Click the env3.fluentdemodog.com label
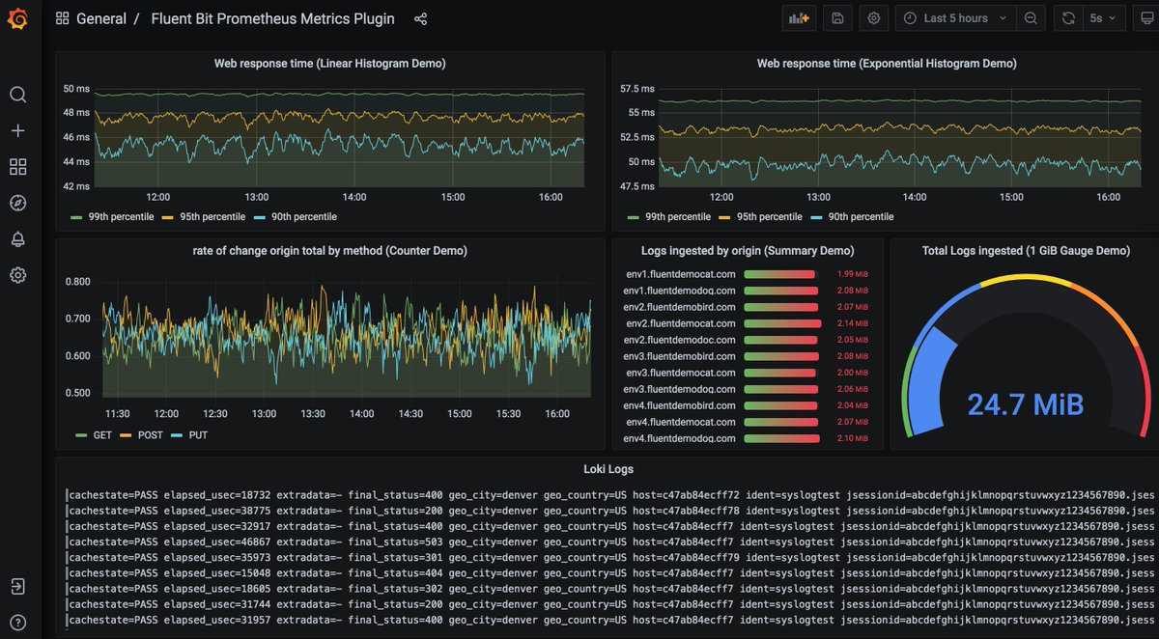This screenshot has height=639, width=1159. 680,389
